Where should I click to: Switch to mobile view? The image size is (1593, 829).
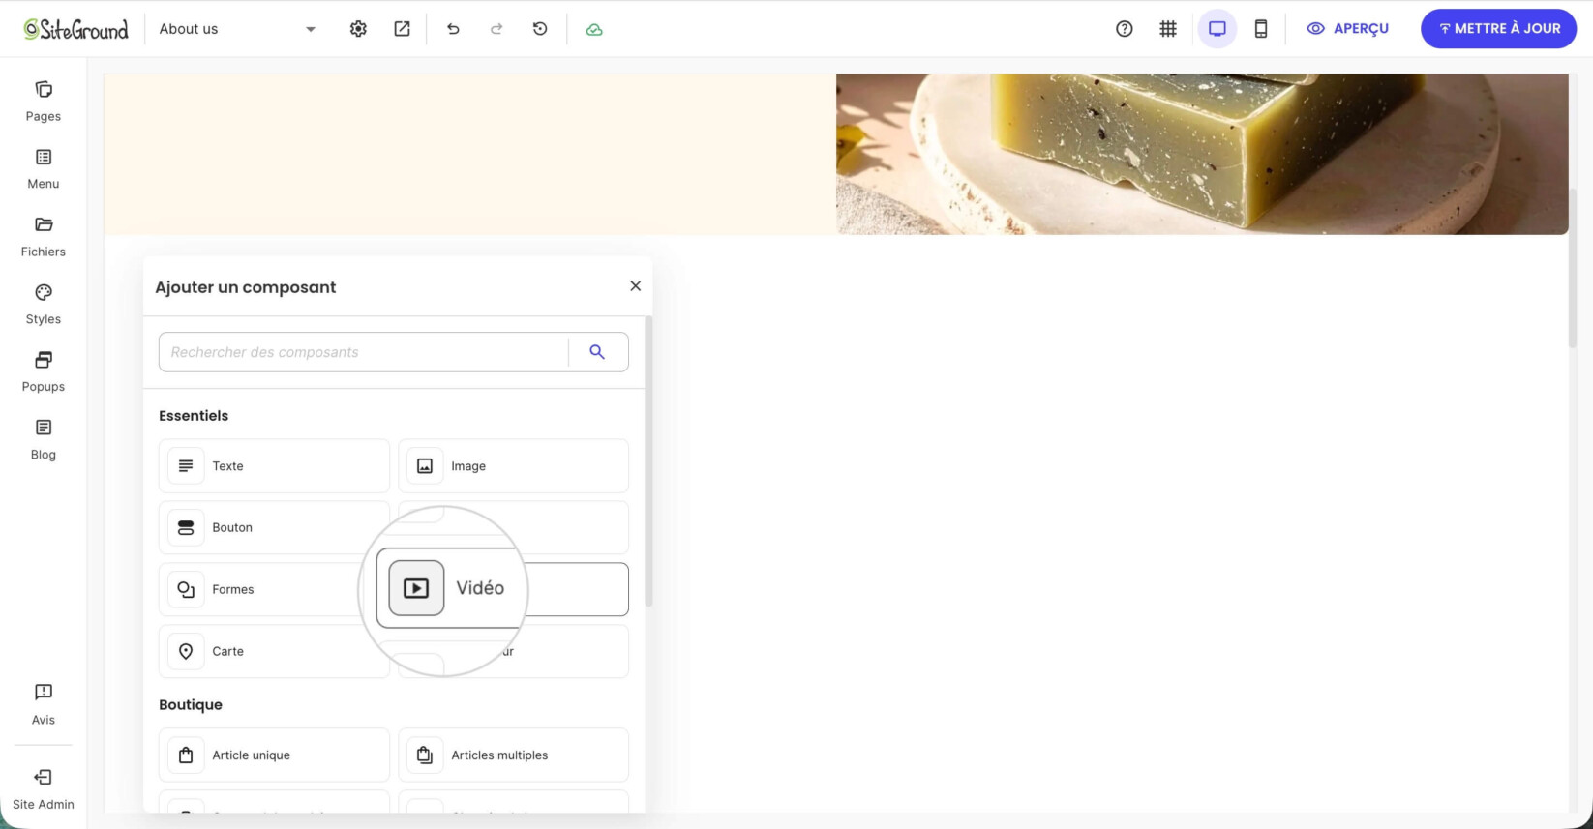[x=1261, y=29]
